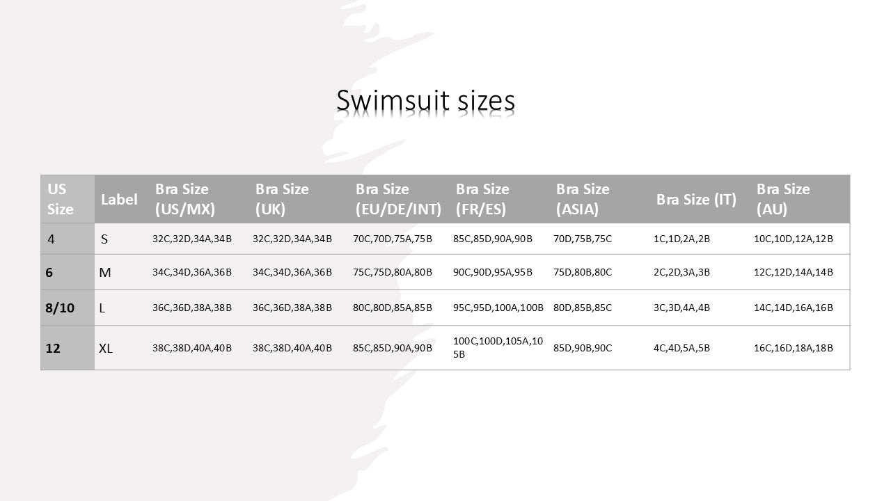Select the "Bra Size (ASIA)" header cell
The height and width of the screenshot is (501, 891).
click(x=583, y=199)
